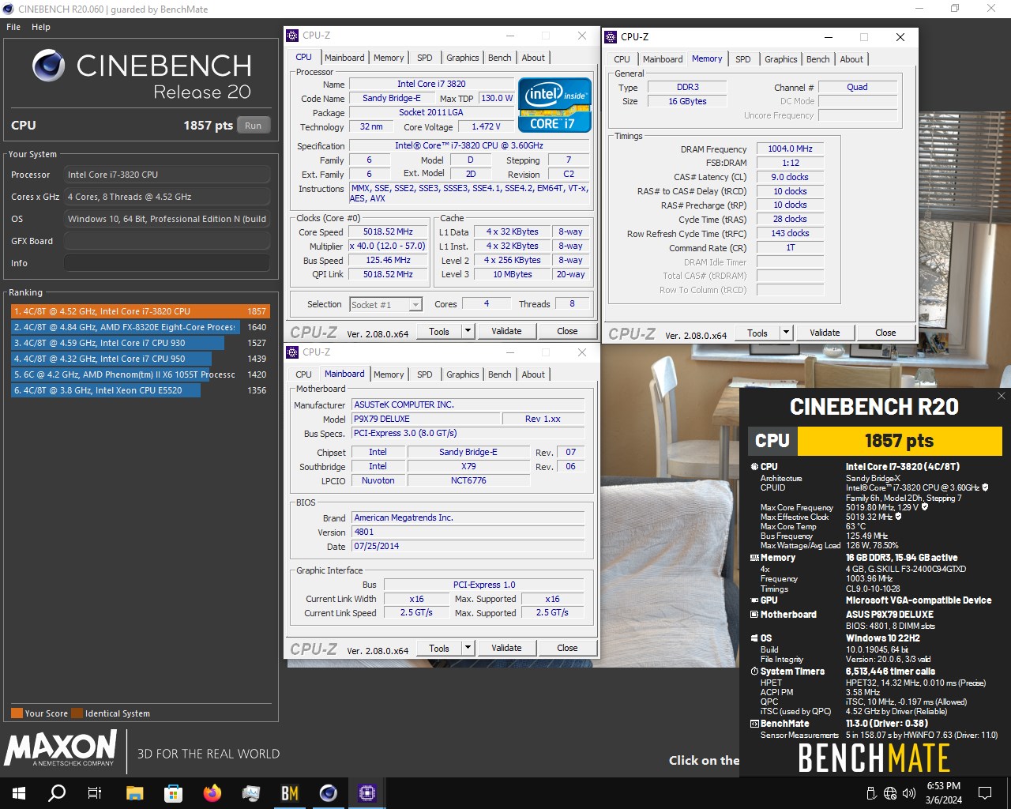Click Validate in CPU-Z's Memory window
The height and width of the screenshot is (809, 1011).
(825, 333)
